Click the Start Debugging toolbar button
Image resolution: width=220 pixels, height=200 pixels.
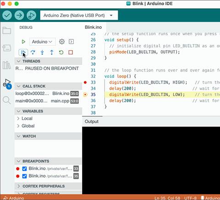pyautogui.click(x=32, y=15)
